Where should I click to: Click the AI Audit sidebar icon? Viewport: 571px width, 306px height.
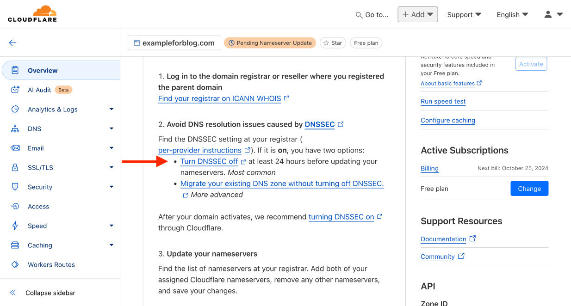pos(15,90)
